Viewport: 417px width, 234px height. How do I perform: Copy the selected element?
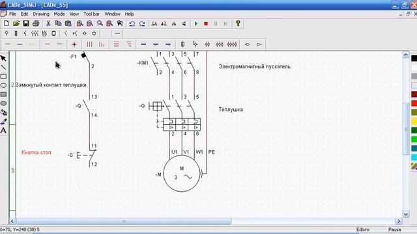[58, 23]
